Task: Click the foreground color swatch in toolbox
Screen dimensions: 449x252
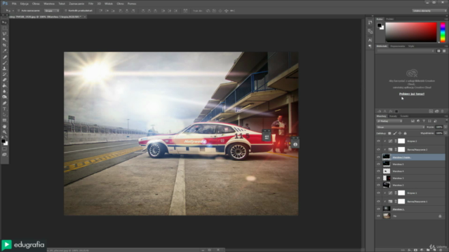Action: click(3, 141)
